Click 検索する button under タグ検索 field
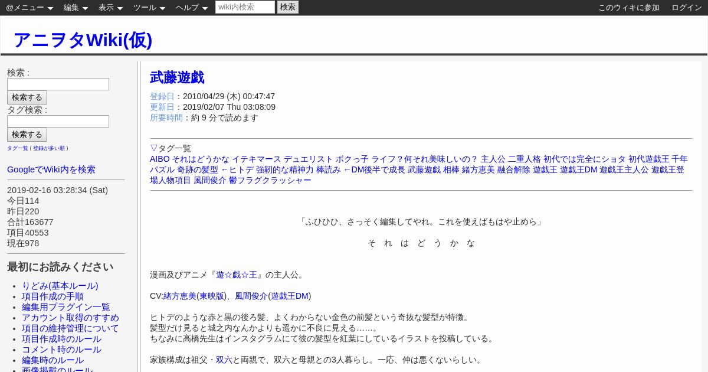 pyautogui.click(x=27, y=135)
